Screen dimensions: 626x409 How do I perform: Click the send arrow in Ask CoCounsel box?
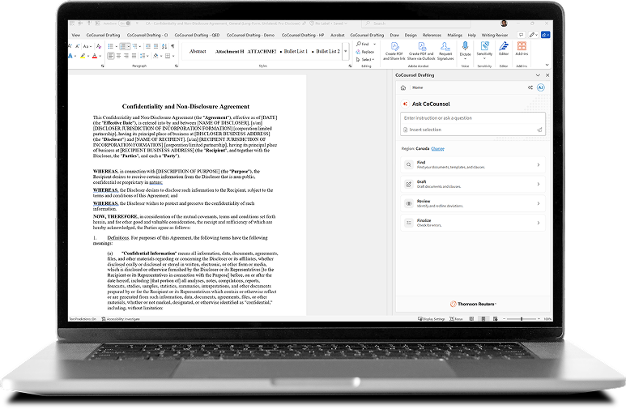(539, 130)
